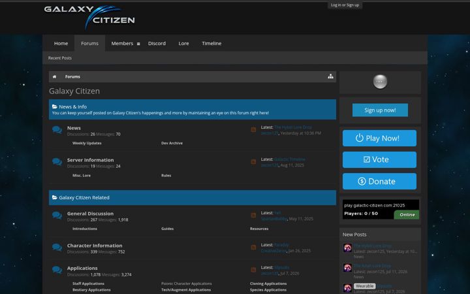Open the Weekly Updates sub-forum
The height and width of the screenshot is (294, 470).
pos(87,143)
